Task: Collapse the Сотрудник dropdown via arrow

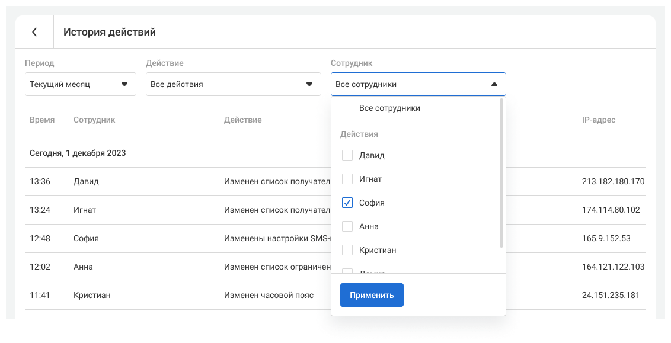Action: point(494,84)
